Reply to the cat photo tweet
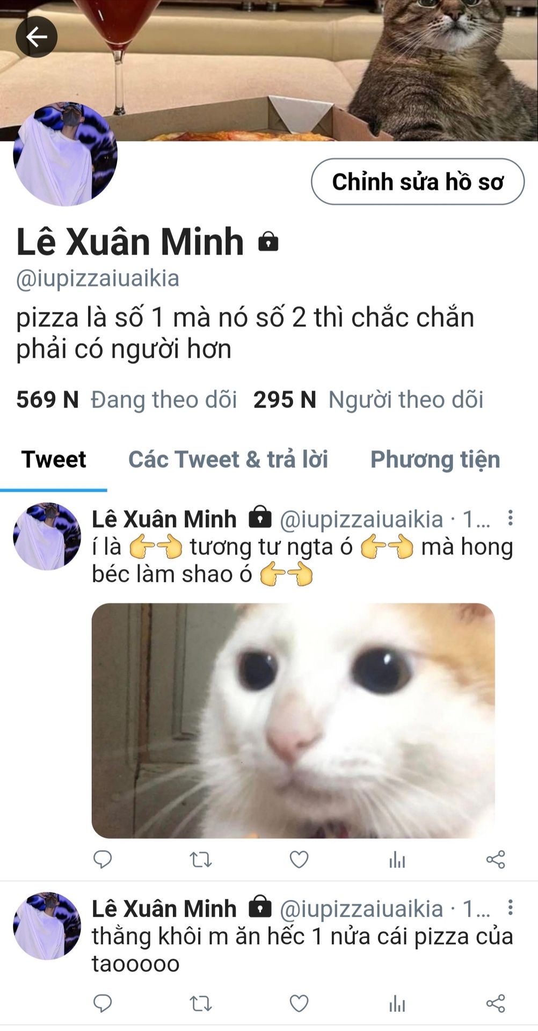 (103, 860)
